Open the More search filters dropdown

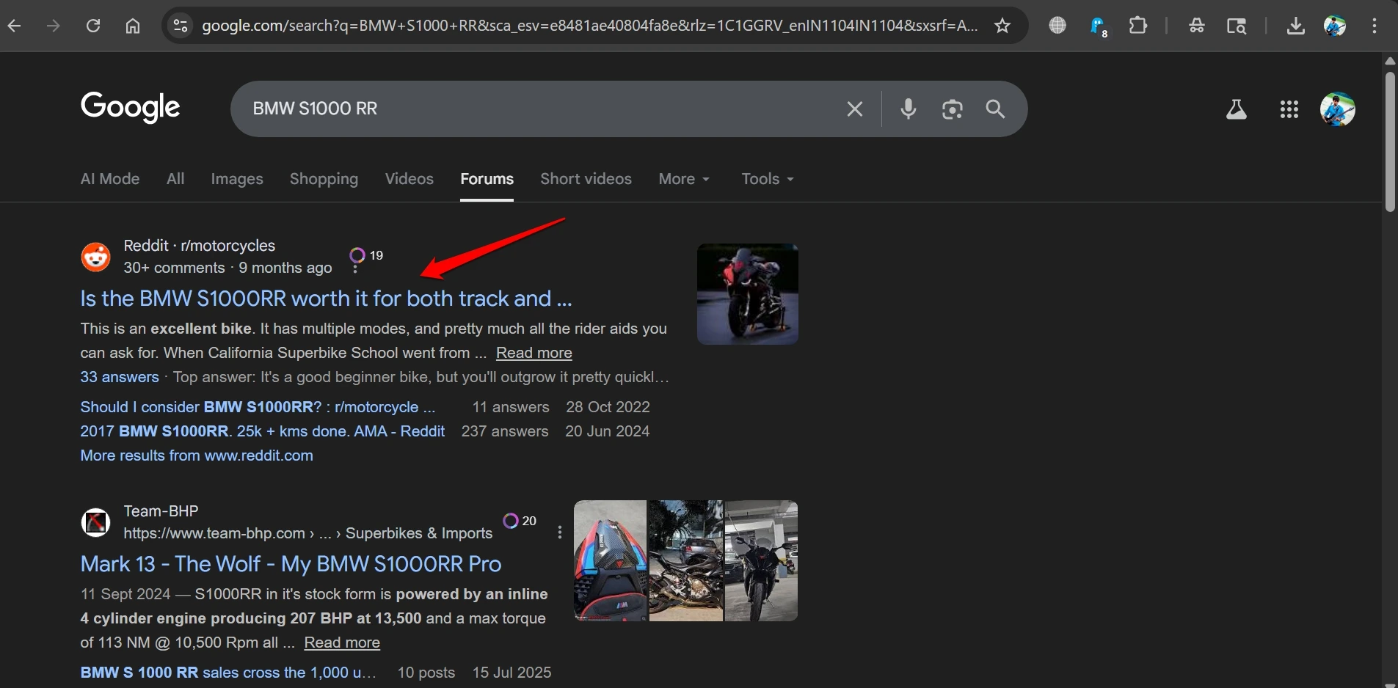pos(683,179)
